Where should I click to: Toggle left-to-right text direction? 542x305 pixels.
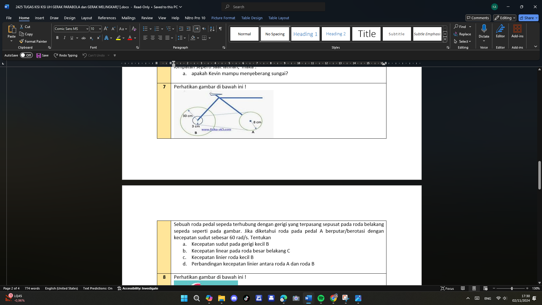(197, 29)
